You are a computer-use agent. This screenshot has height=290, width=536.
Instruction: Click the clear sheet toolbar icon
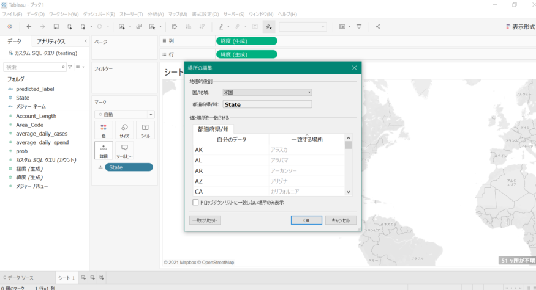tap(152, 27)
